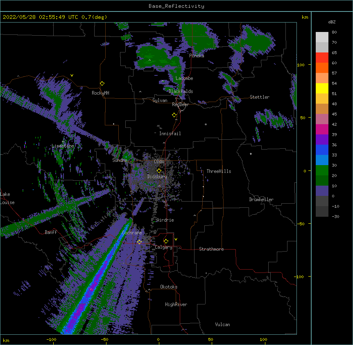
Task: Click the yellow diamond marker above RockyMH
Action: tap(102, 84)
